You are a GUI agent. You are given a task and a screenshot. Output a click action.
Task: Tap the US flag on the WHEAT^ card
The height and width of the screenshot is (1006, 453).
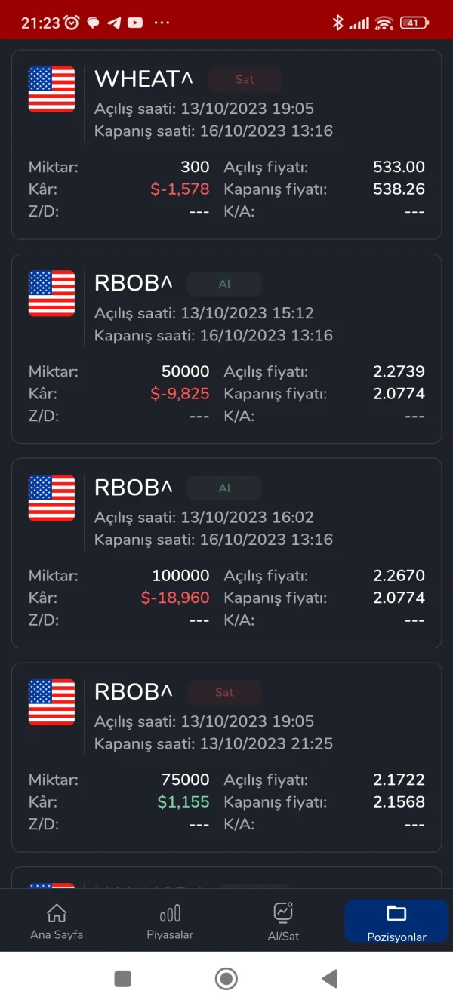point(51,90)
